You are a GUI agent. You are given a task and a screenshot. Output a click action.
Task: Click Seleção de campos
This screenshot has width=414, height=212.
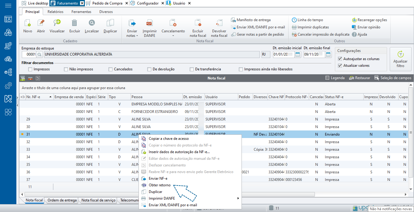tap(393, 78)
